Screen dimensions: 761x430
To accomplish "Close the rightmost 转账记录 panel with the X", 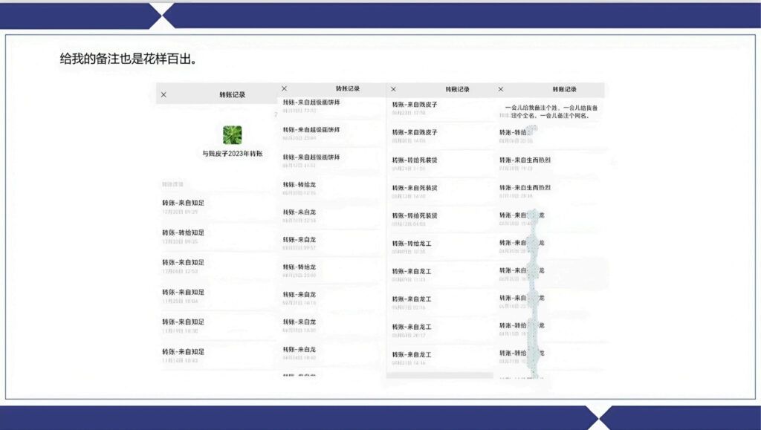I will (x=500, y=89).
